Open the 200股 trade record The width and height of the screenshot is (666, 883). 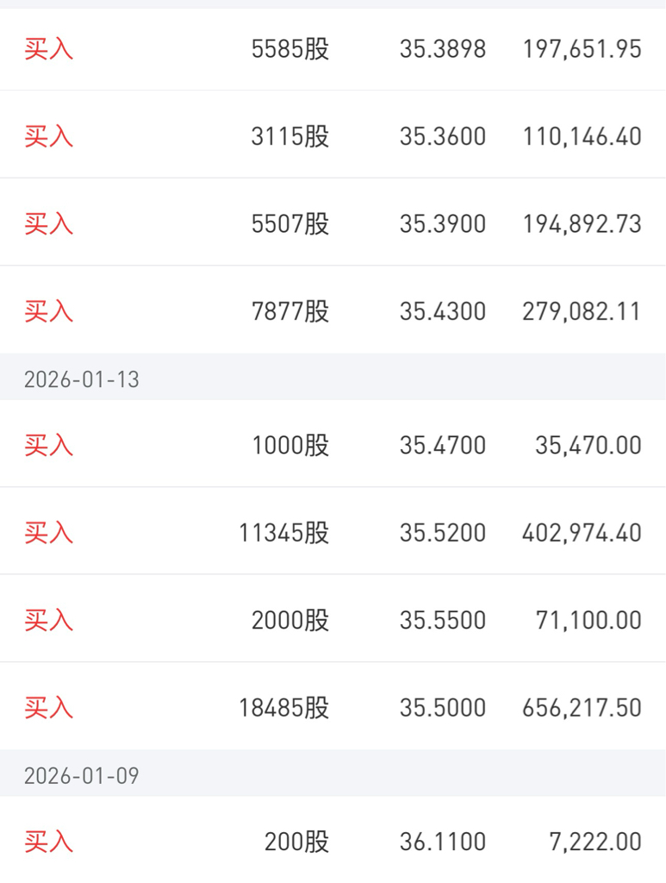click(x=296, y=842)
